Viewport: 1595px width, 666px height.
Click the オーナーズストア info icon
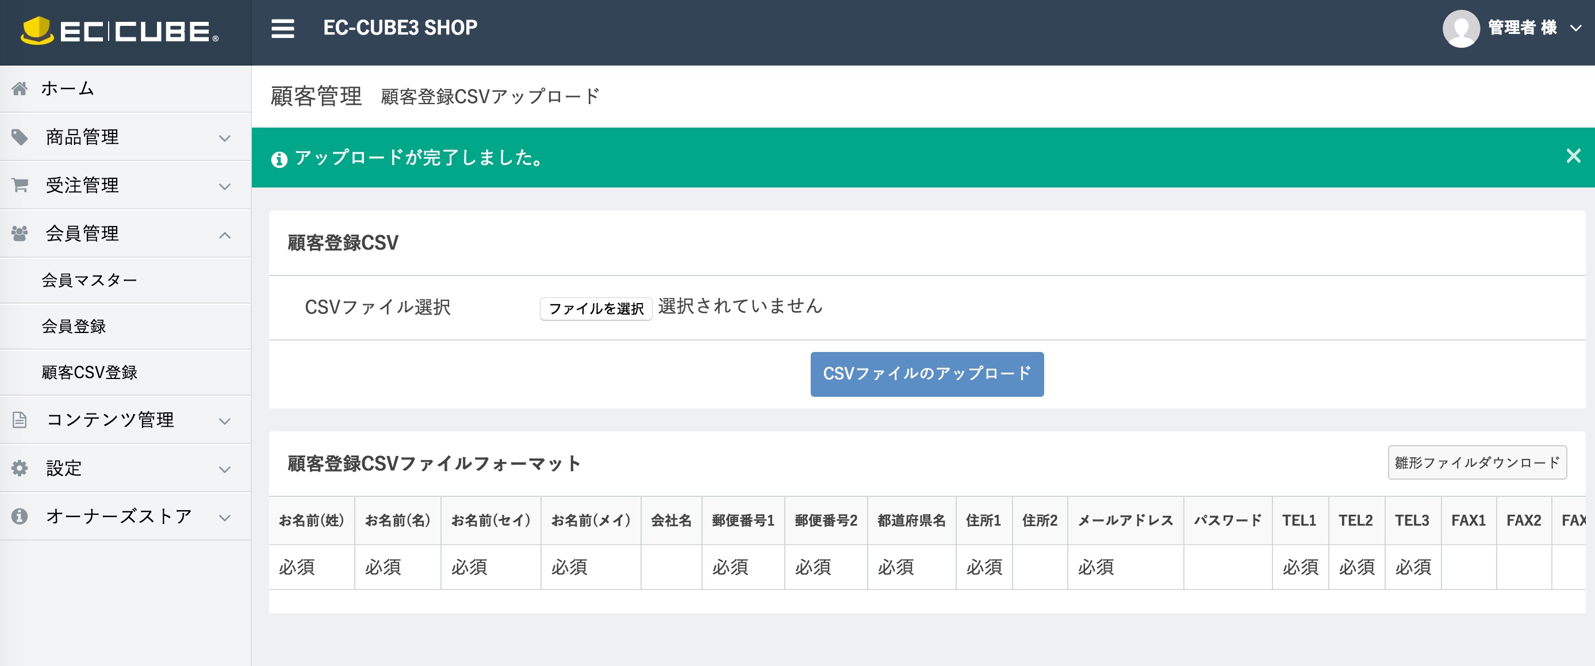point(19,515)
